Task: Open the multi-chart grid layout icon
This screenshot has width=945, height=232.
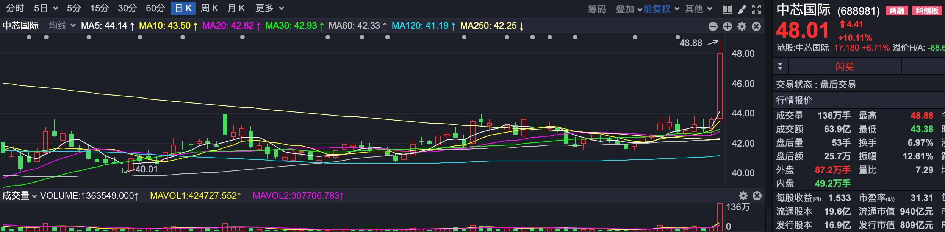Action: coord(727,9)
